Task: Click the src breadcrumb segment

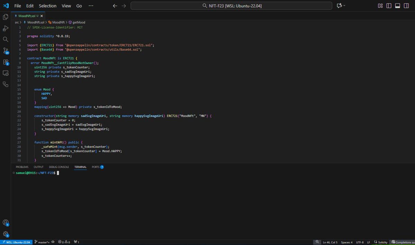Action: (x=17, y=22)
